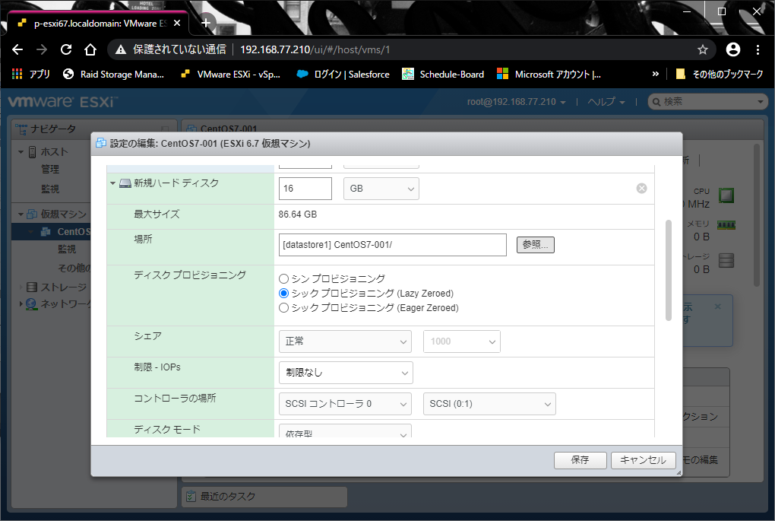The height and width of the screenshot is (521, 775).
Task: Click the 保存 button
Action: click(580, 460)
